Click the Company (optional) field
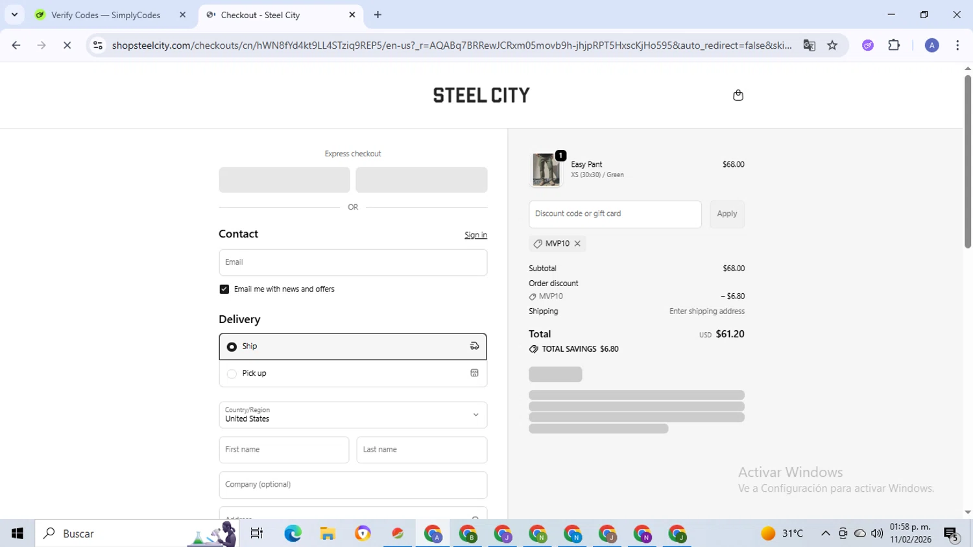 point(353,485)
